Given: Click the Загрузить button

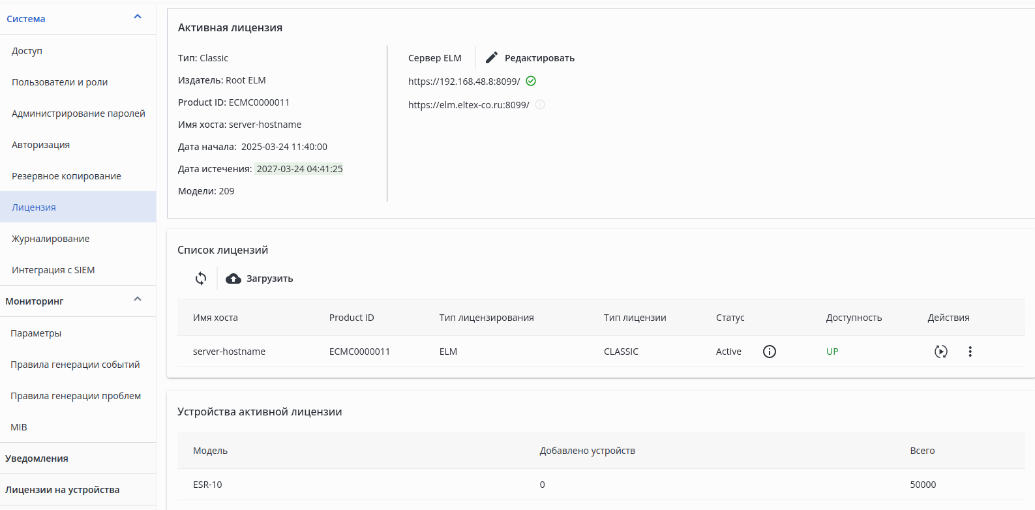Looking at the screenshot, I should pos(269,278).
